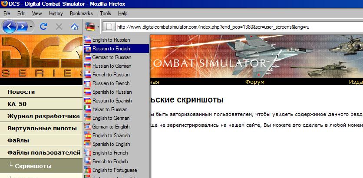
Task: Open the КА-50 sidebar section
Action: [41, 104]
